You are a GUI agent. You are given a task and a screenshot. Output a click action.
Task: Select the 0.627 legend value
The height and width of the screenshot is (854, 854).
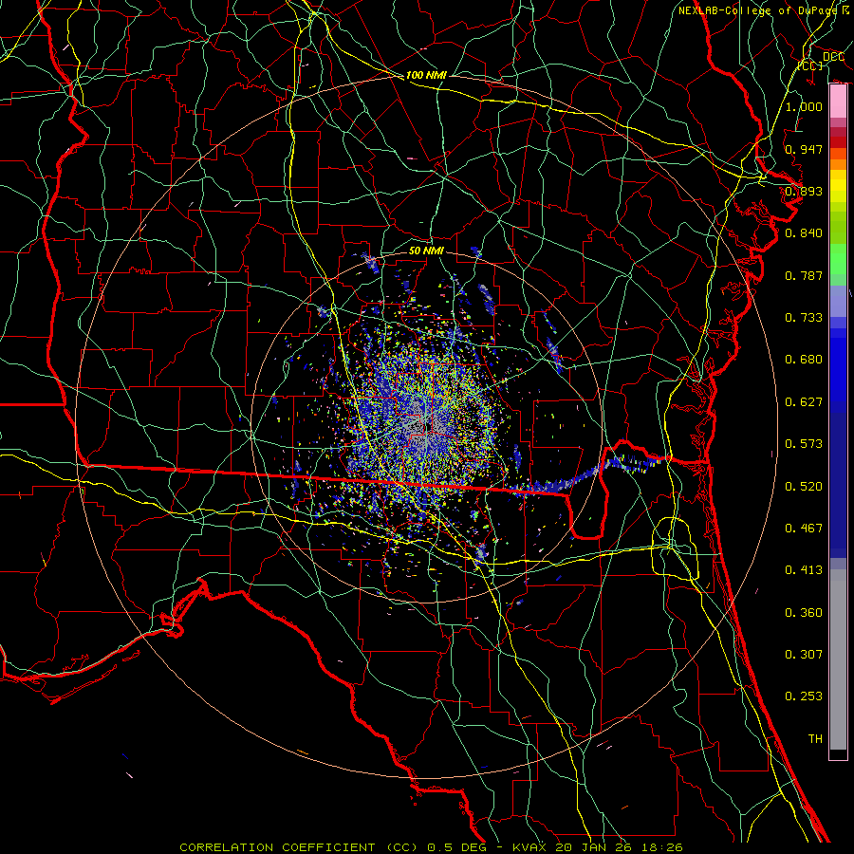pyautogui.click(x=804, y=402)
